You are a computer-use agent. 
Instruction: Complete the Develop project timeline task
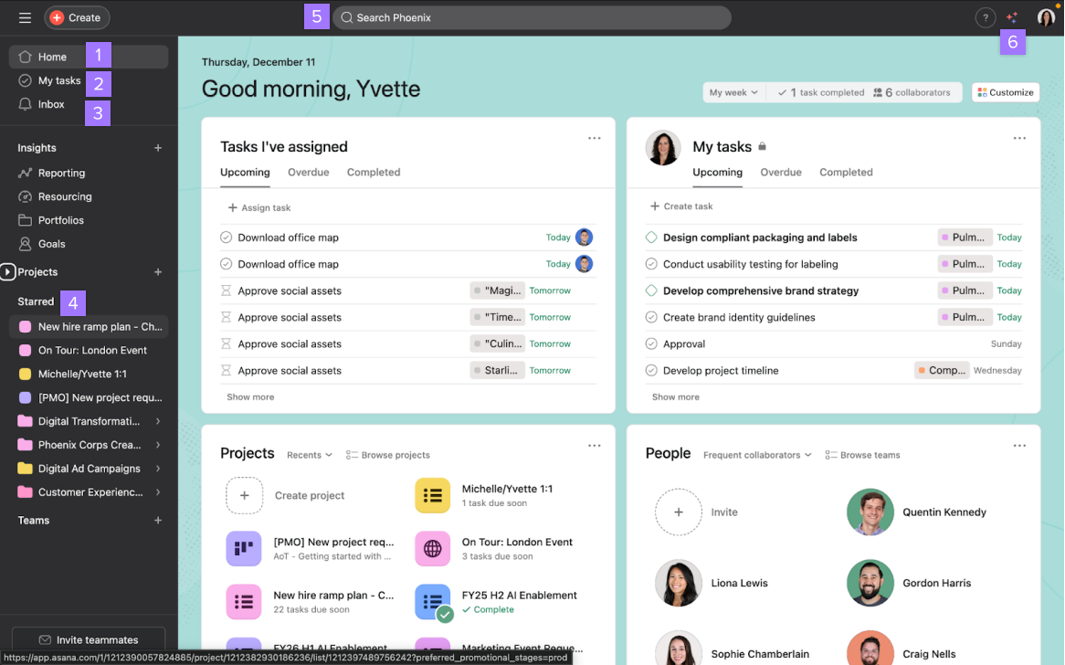(651, 371)
